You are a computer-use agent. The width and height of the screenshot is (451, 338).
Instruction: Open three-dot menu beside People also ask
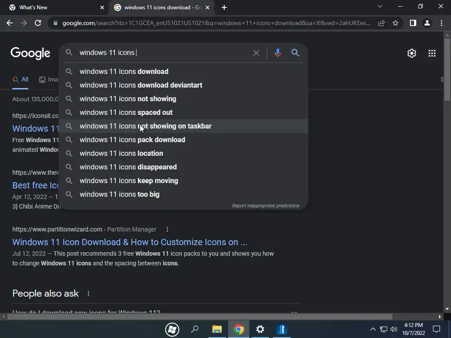pyautogui.click(x=88, y=294)
